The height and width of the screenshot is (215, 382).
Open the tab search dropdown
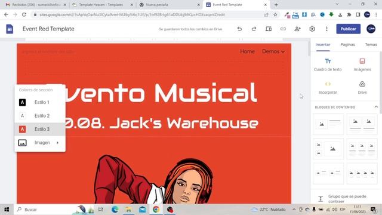(x=337, y=4)
